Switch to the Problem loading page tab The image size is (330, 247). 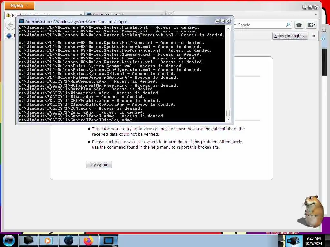(x=44, y=14)
